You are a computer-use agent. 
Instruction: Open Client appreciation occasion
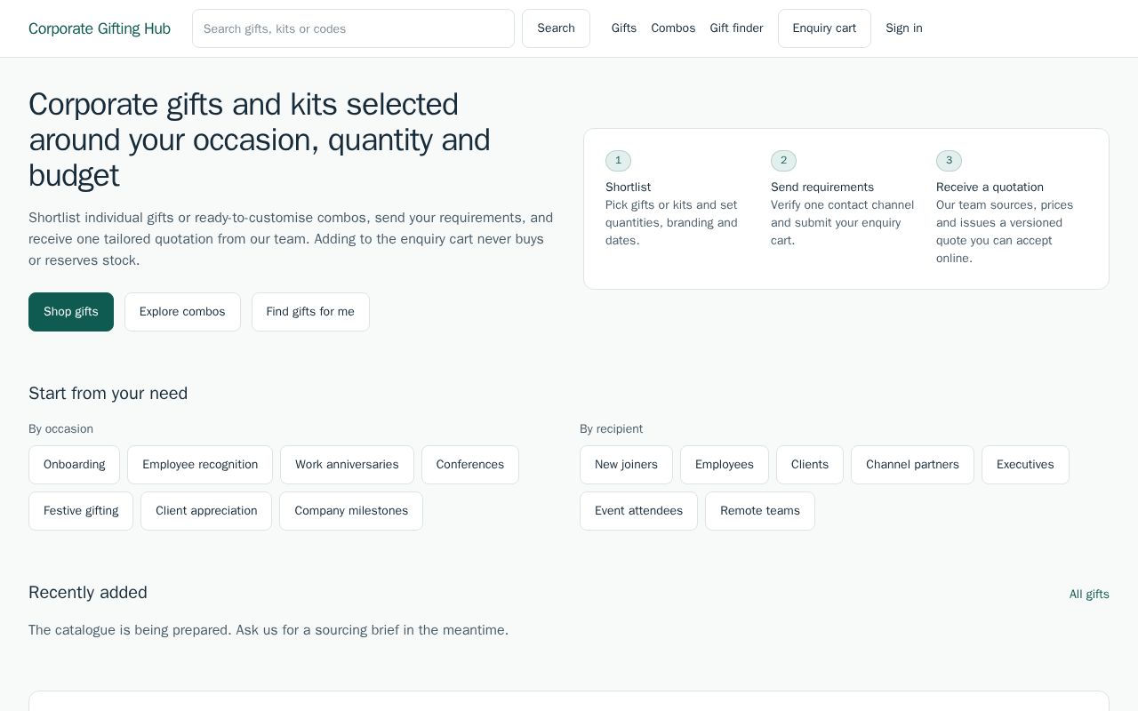pyautogui.click(x=206, y=511)
